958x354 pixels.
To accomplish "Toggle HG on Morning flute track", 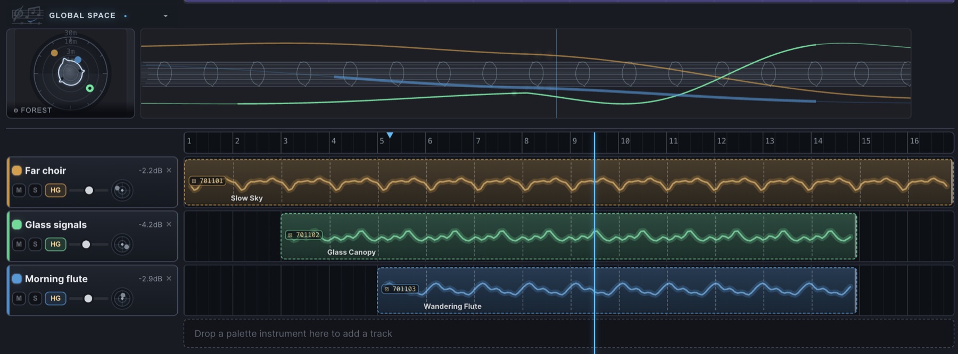I will (55, 299).
